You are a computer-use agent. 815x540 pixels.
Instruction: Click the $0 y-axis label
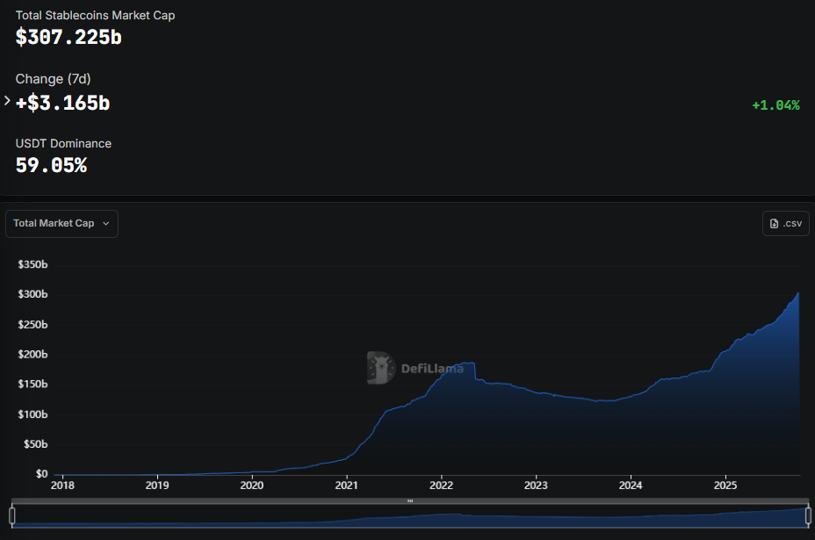[41, 474]
